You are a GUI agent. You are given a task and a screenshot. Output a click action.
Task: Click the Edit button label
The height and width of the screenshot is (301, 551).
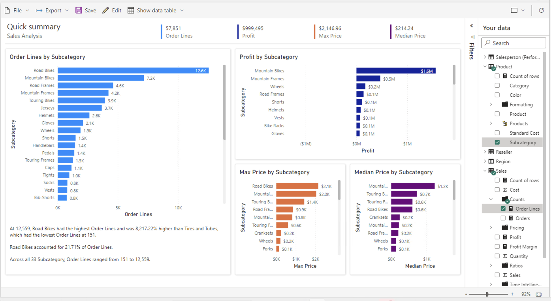[117, 11]
